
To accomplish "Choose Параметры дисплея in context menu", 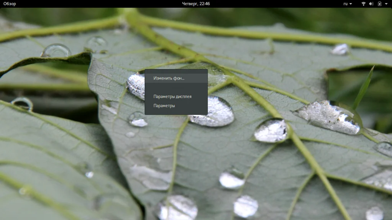I will point(176,97).
